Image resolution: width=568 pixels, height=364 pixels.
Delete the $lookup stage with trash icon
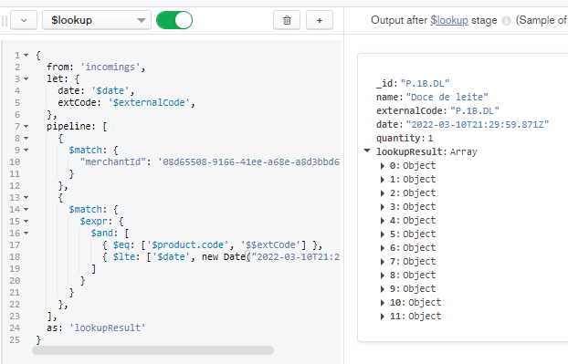[x=287, y=20]
